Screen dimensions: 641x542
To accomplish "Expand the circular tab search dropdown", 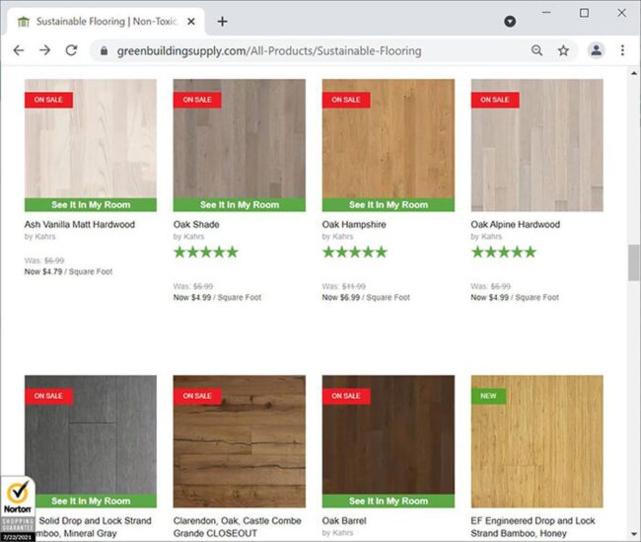I will [510, 22].
